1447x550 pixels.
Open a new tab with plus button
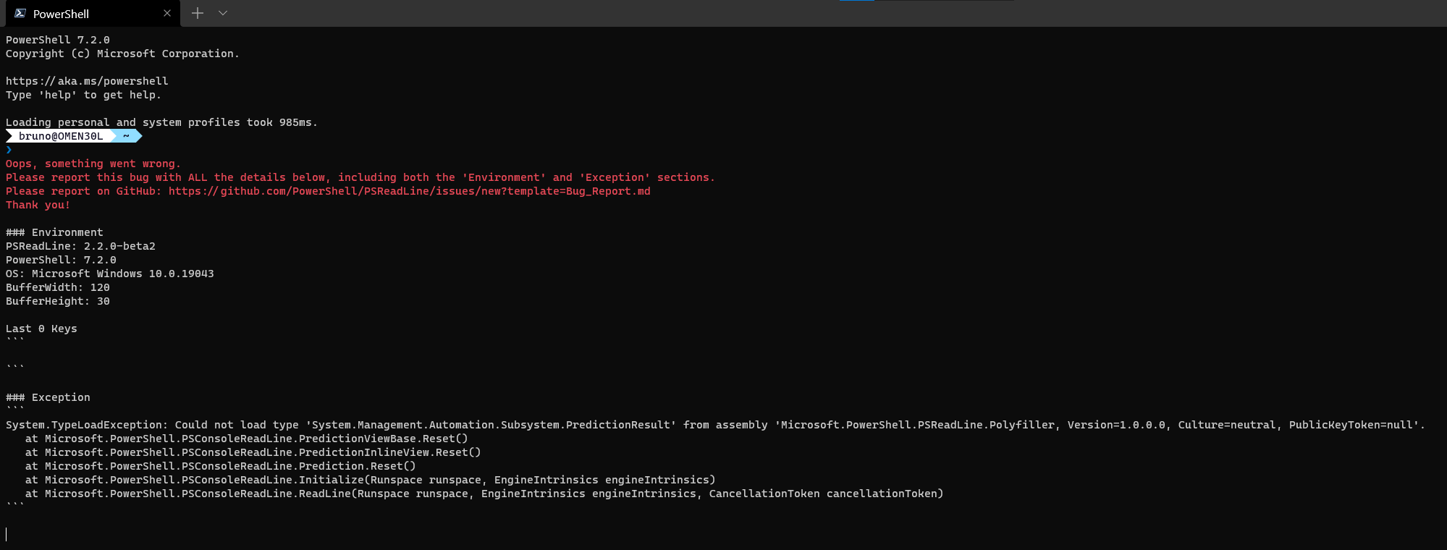198,13
